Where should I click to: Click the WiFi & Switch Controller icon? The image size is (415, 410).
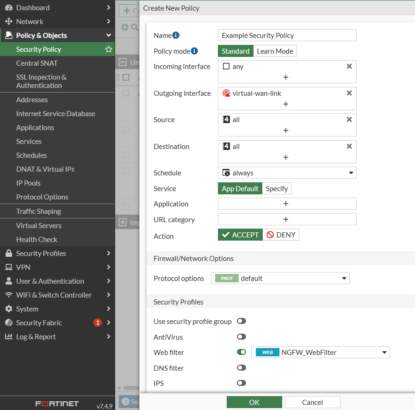click(x=9, y=295)
